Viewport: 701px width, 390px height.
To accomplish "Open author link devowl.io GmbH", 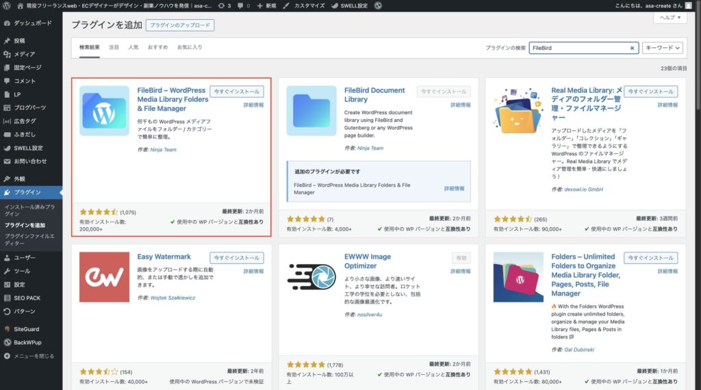I will coord(583,190).
